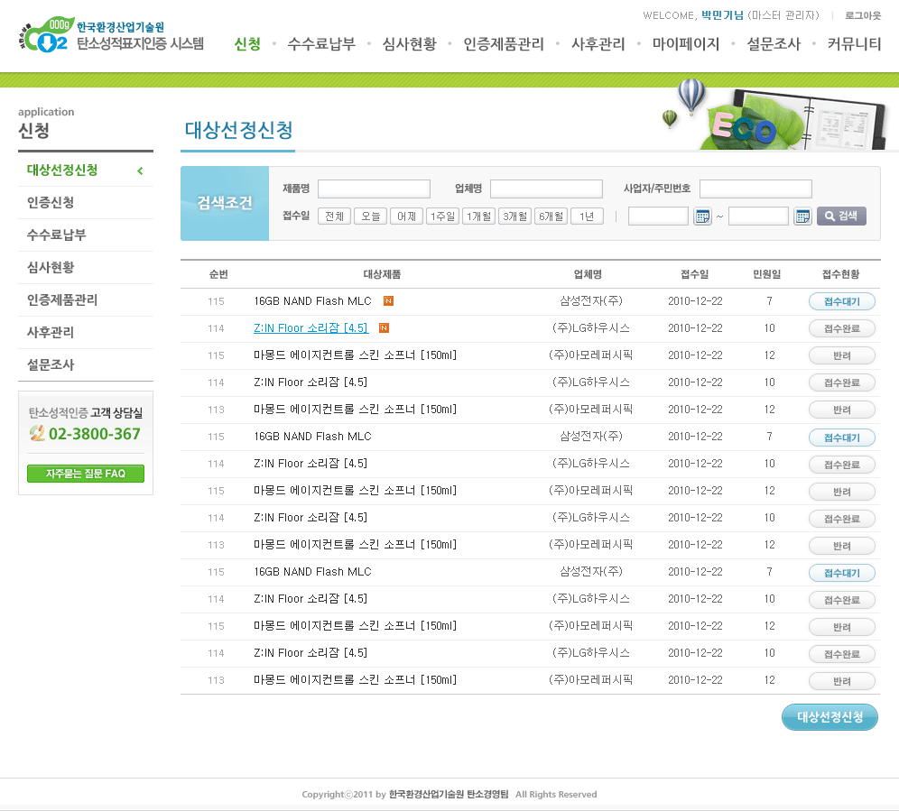Viewport: 899px width, 811px height.
Task: Open 인증신청 in the left sidebar
Action: [x=51, y=202]
